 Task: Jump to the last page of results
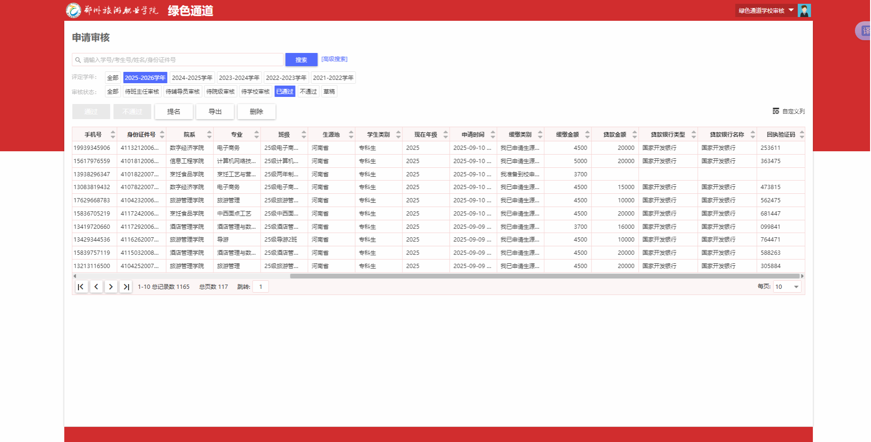tap(126, 286)
